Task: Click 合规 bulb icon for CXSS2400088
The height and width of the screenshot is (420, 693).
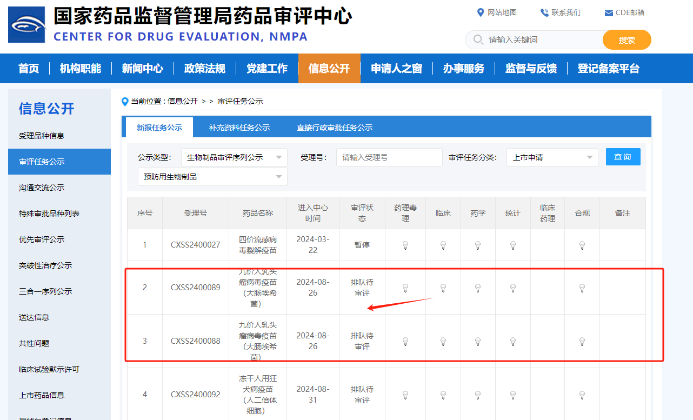Action: pos(582,342)
